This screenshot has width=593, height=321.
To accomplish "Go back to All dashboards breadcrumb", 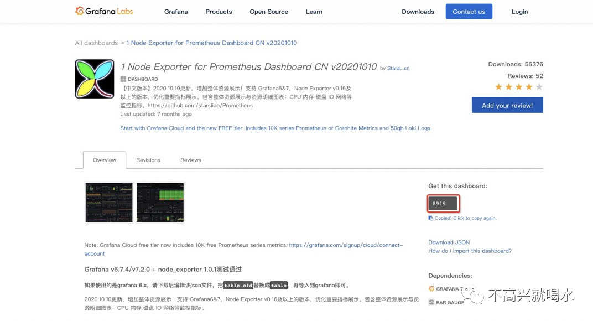I will 96,43.
